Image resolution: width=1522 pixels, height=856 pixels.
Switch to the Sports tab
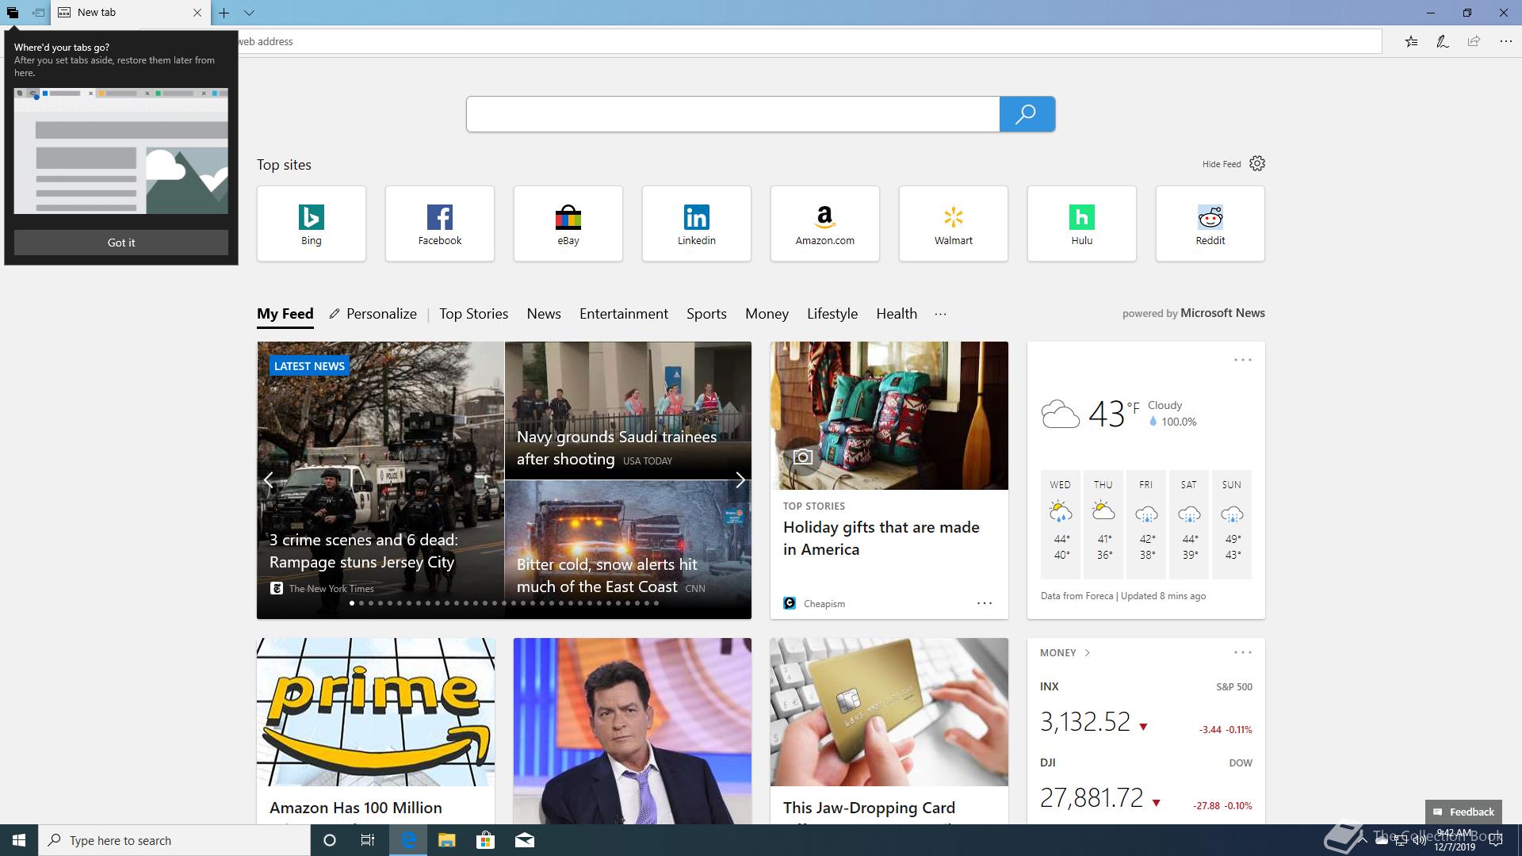coord(706,314)
